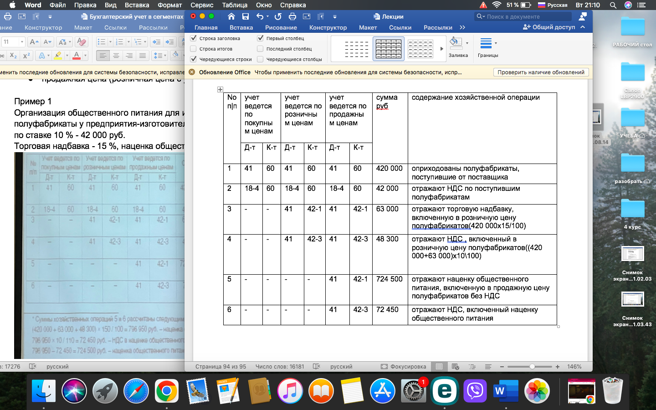
Task: Open the Заливка shading bucket tool
Action: (x=456, y=43)
